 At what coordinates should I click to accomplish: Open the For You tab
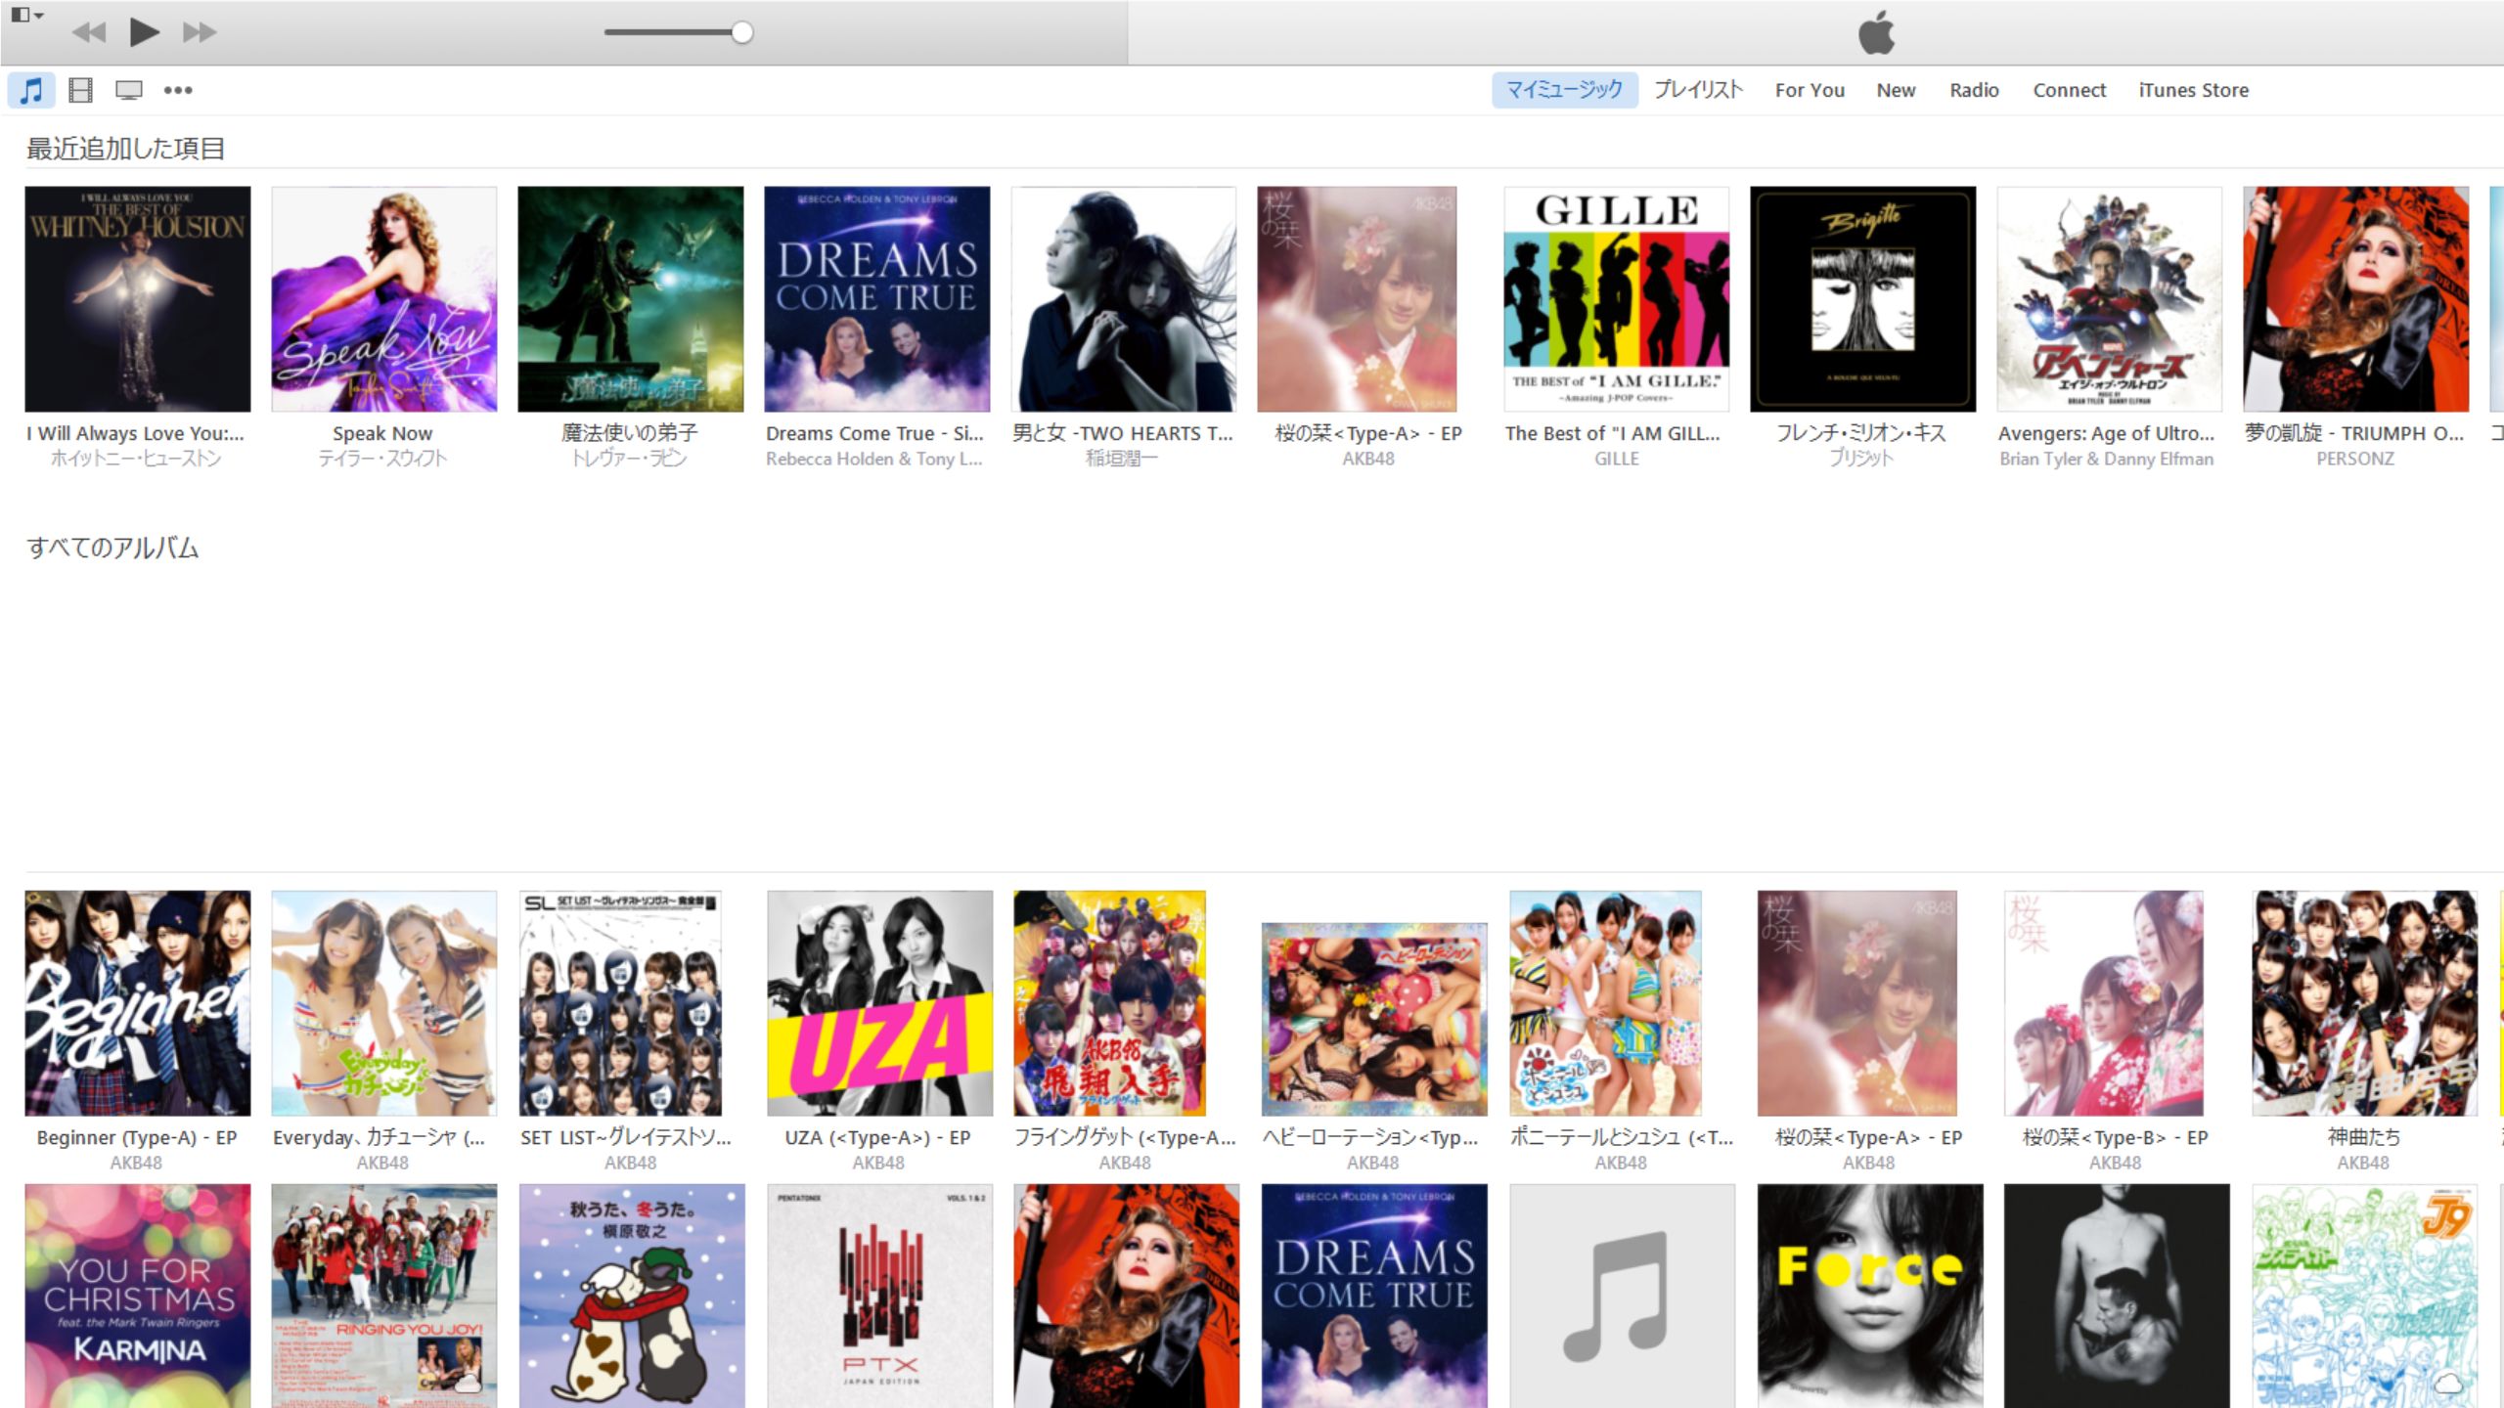pos(1810,90)
